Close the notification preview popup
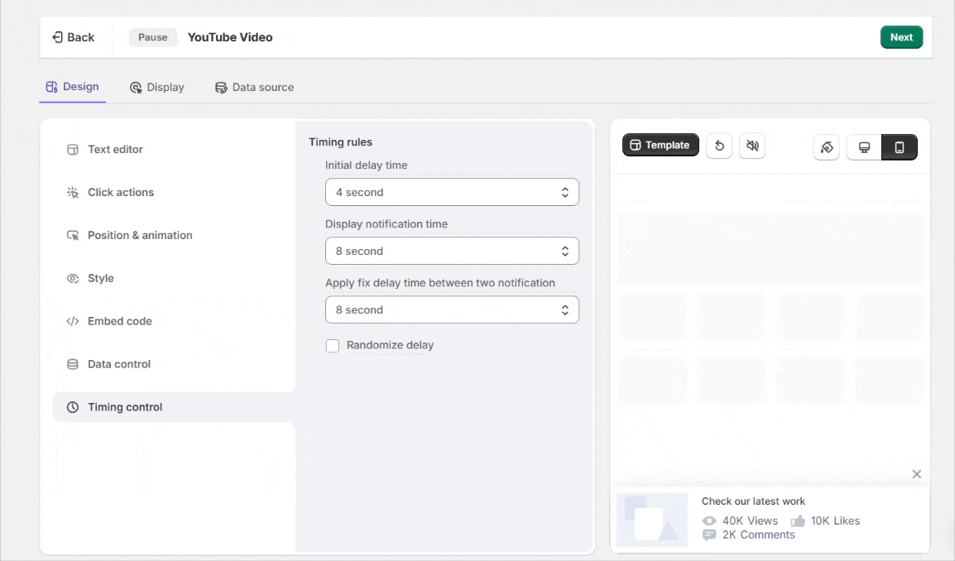 coord(917,474)
